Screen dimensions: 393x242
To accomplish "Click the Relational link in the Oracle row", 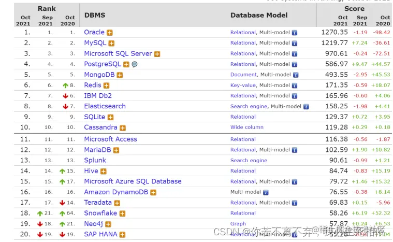I will click(243, 33).
